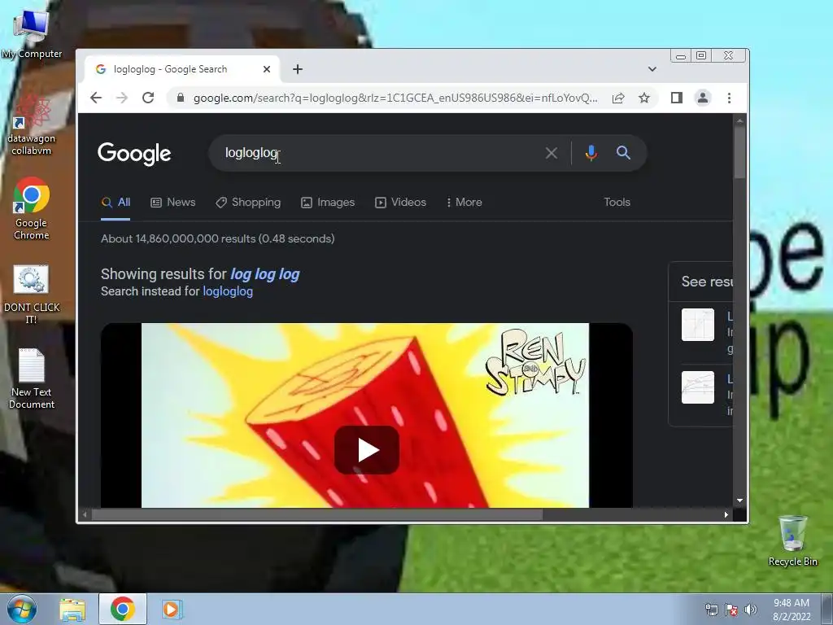
Task: Click the Show desktop strip
Action: click(827, 610)
